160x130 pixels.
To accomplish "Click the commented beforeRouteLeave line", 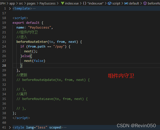I will [52, 99].
